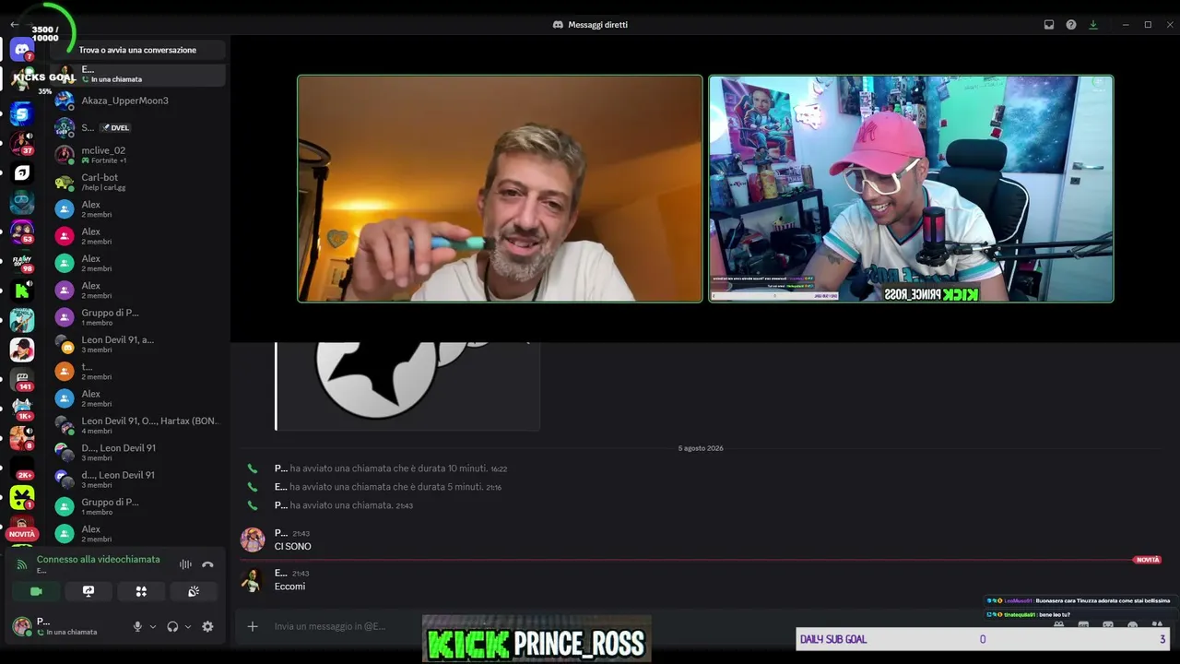Open the inbox icon in title bar
The height and width of the screenshot is (664, 1180).
tap(1049, 25)
